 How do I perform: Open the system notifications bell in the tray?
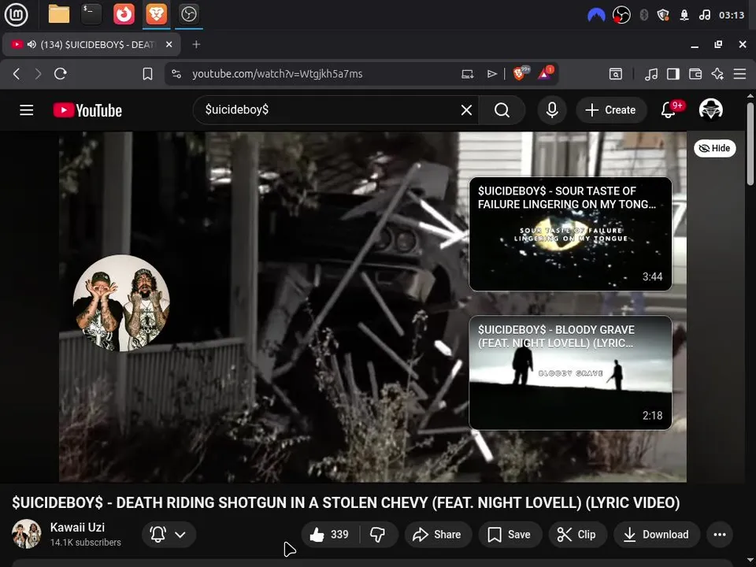click(x=684, y=15)
